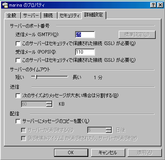The image size is (165, 160).
Task: Select the 接続 tab
Action: tap(49, 16)
